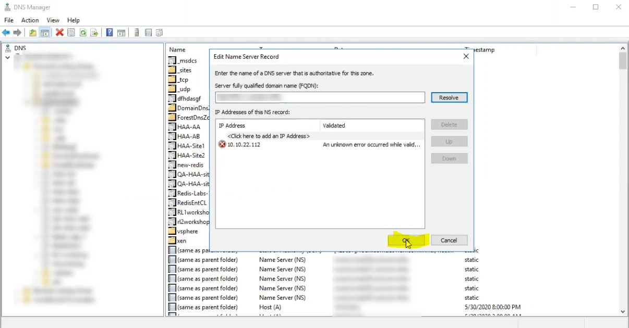
Task: Click the Up One Level folder icon
Action: click(33, 33)
